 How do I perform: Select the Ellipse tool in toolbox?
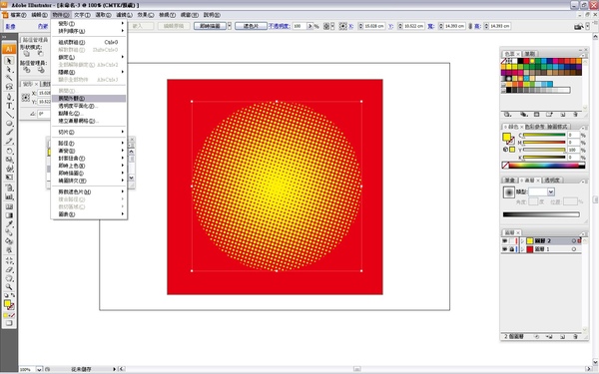tap(9, 124)
